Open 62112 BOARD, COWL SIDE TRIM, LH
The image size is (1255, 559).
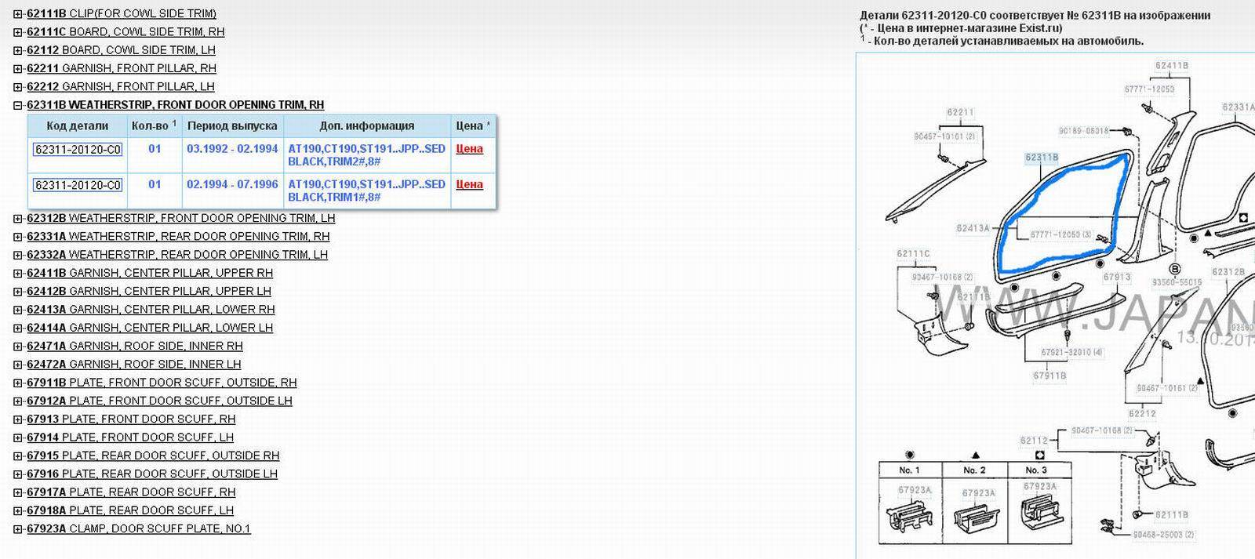121,50
